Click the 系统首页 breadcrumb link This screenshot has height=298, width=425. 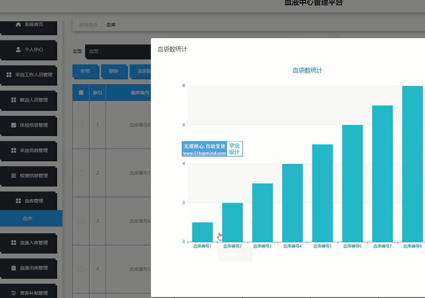tap(88, 25)
